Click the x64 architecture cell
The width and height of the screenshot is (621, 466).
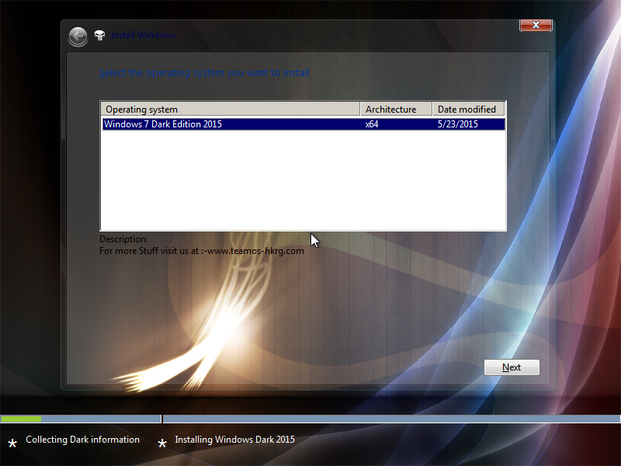click(x=372, y=124)
